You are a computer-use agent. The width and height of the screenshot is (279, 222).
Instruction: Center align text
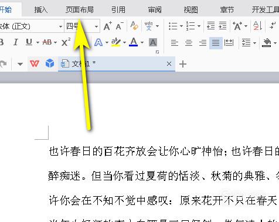pyautogui.click(x=189, y=42)
